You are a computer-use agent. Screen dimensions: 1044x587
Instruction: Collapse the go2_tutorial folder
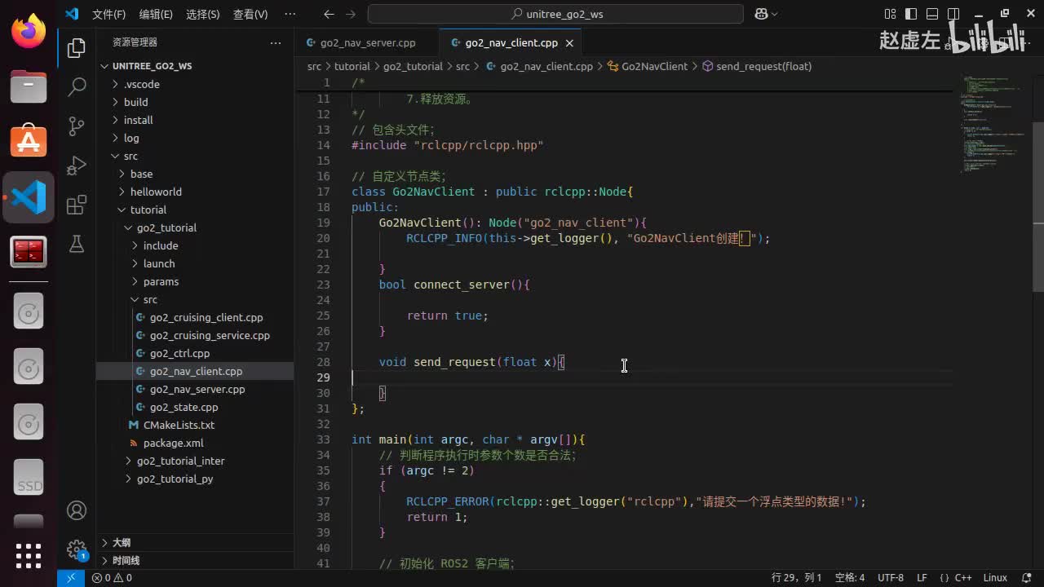coord(195,227)
